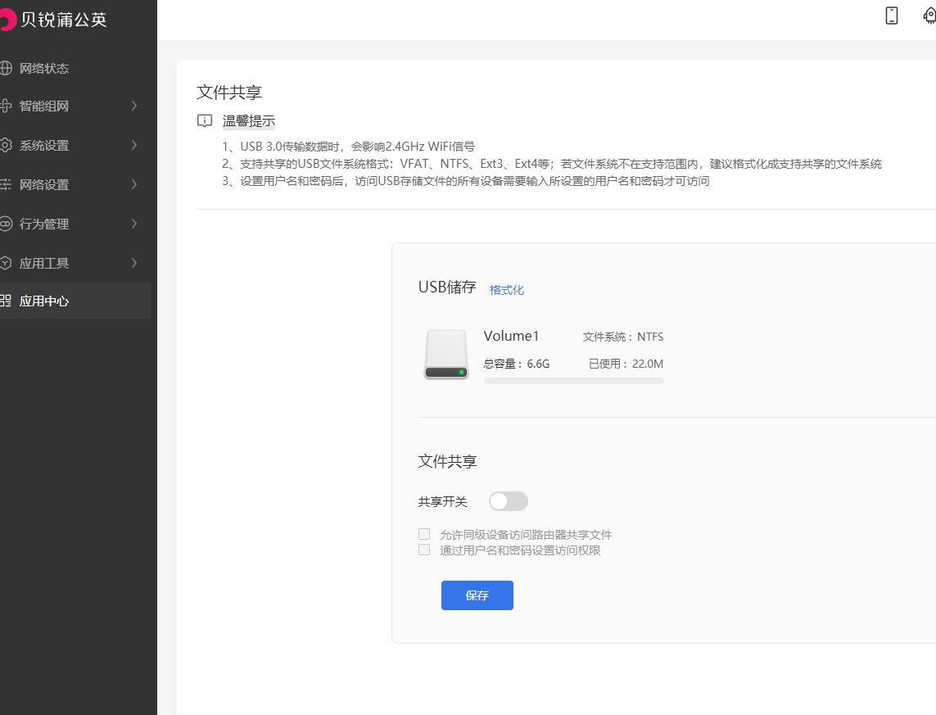Click the tip about USB 3.0传输数据时
The height and width of the screenshot is (715, 936).
348,147
